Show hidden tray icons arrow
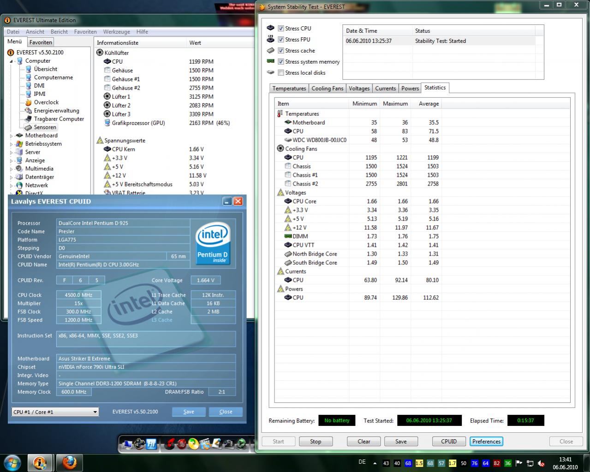Image resolution: width=590 pixels, height=472 pixels. [375, 463]
